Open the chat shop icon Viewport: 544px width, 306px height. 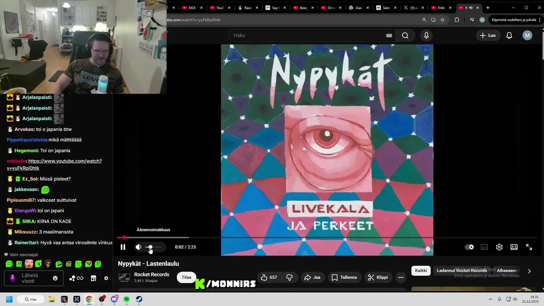(93, 278)
